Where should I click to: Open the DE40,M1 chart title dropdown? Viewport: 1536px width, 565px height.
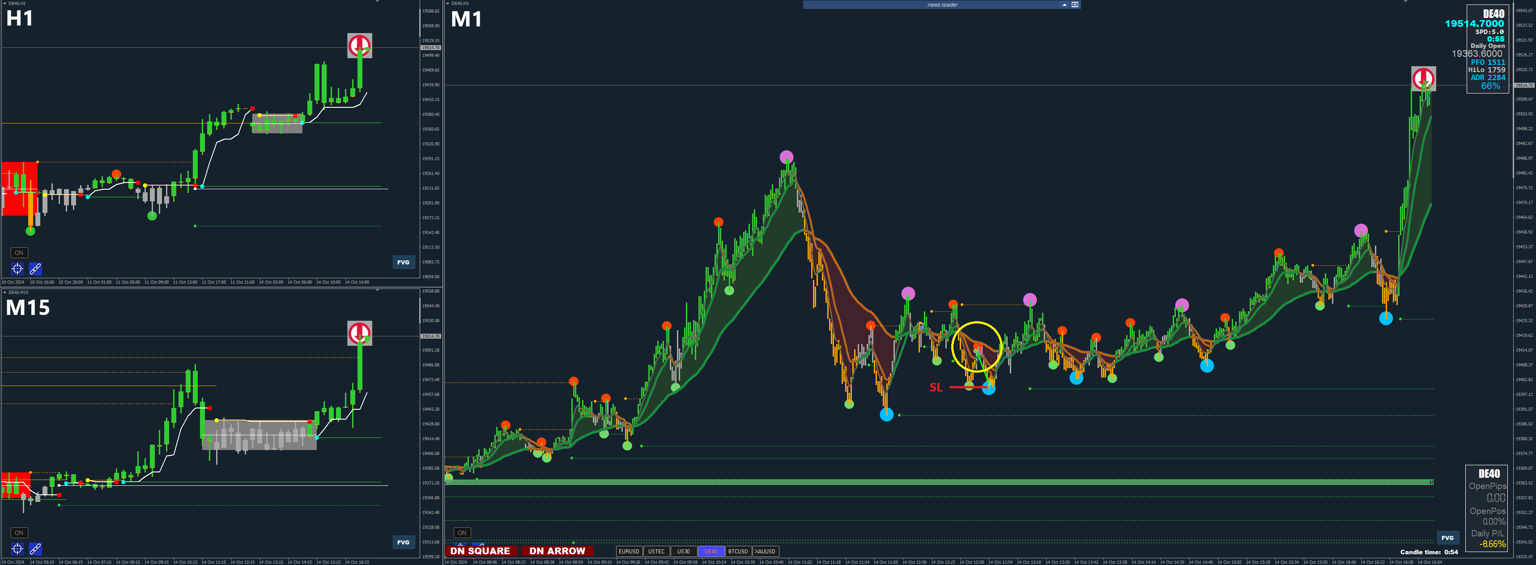point(448,4)
